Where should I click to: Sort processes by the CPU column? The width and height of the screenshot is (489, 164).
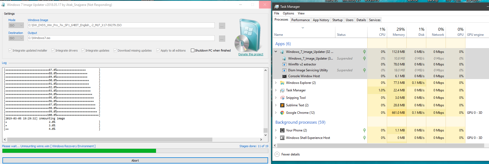click(x=377, y=32)
